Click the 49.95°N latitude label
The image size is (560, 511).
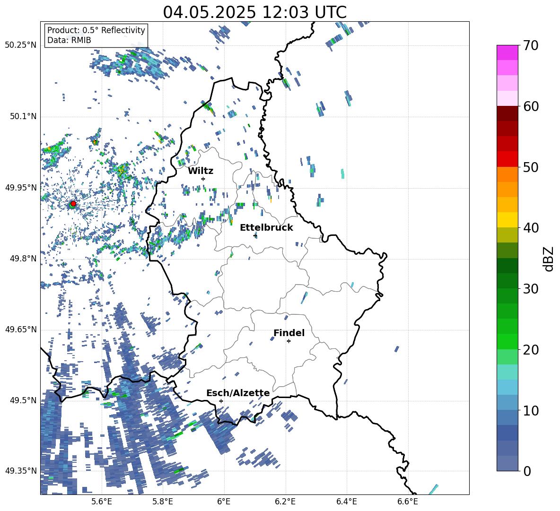click(x=21, y=188)
